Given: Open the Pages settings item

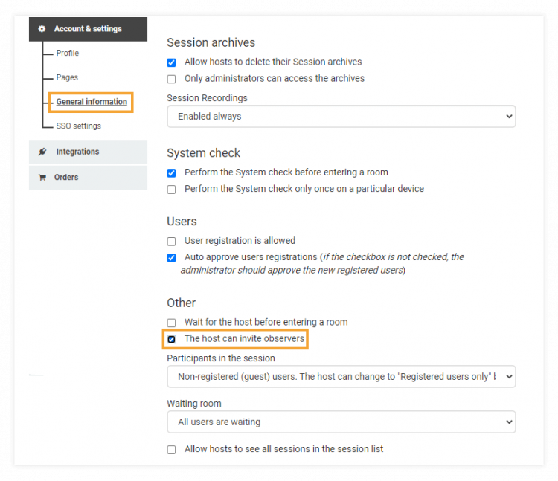Looking at the screenshot, I should (x=67, y=77).
